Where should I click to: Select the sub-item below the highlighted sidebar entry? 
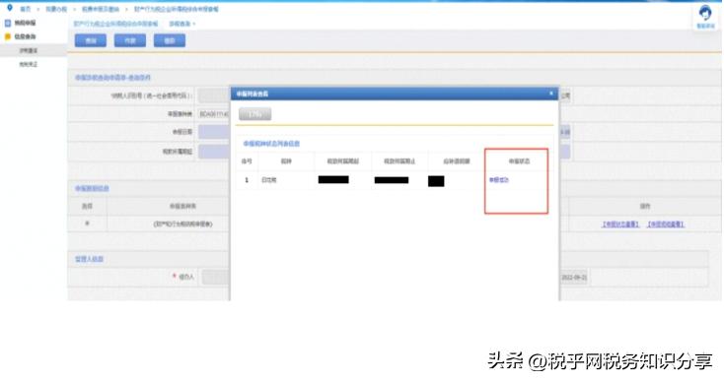(29, 65)
